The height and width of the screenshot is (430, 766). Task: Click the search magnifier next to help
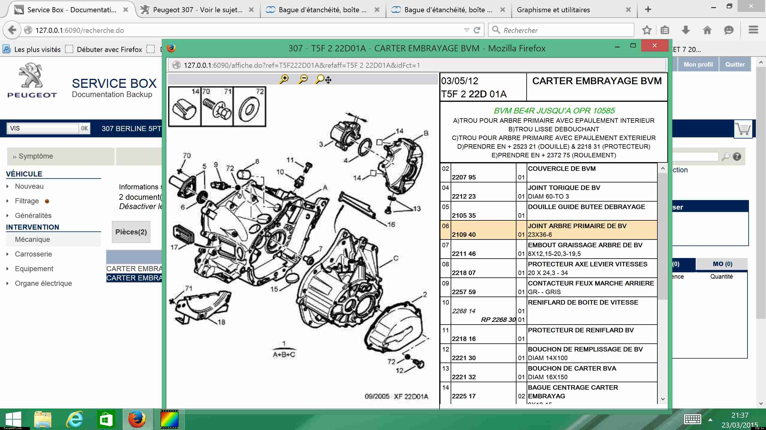(726, 156)
